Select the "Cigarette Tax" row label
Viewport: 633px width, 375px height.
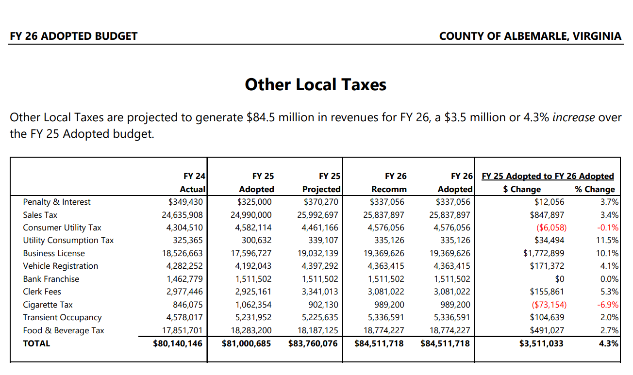point(48,305)
